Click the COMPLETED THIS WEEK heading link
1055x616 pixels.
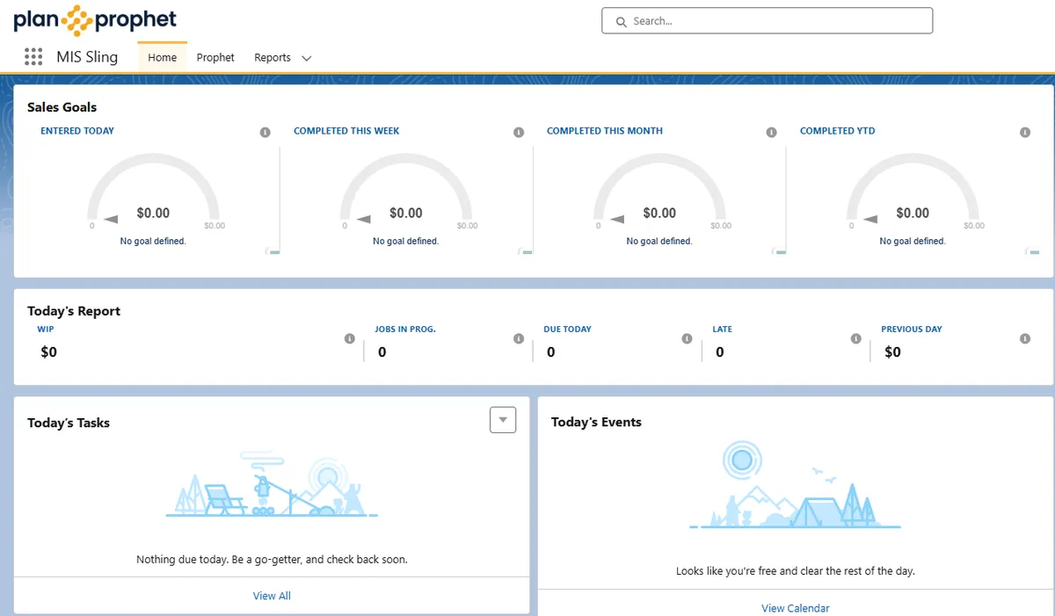tap(346, 131)
